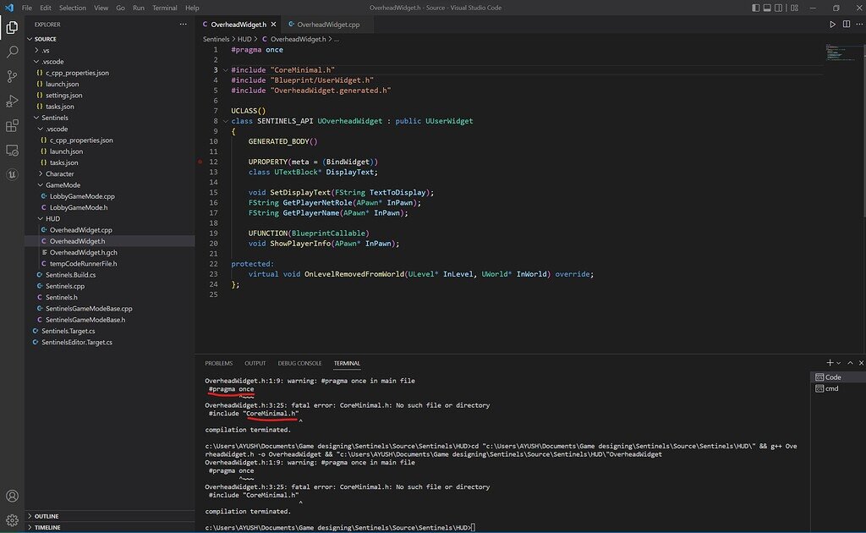Open the Terminal menu
This screenshot has height=533, width=866.
(165, 7)
